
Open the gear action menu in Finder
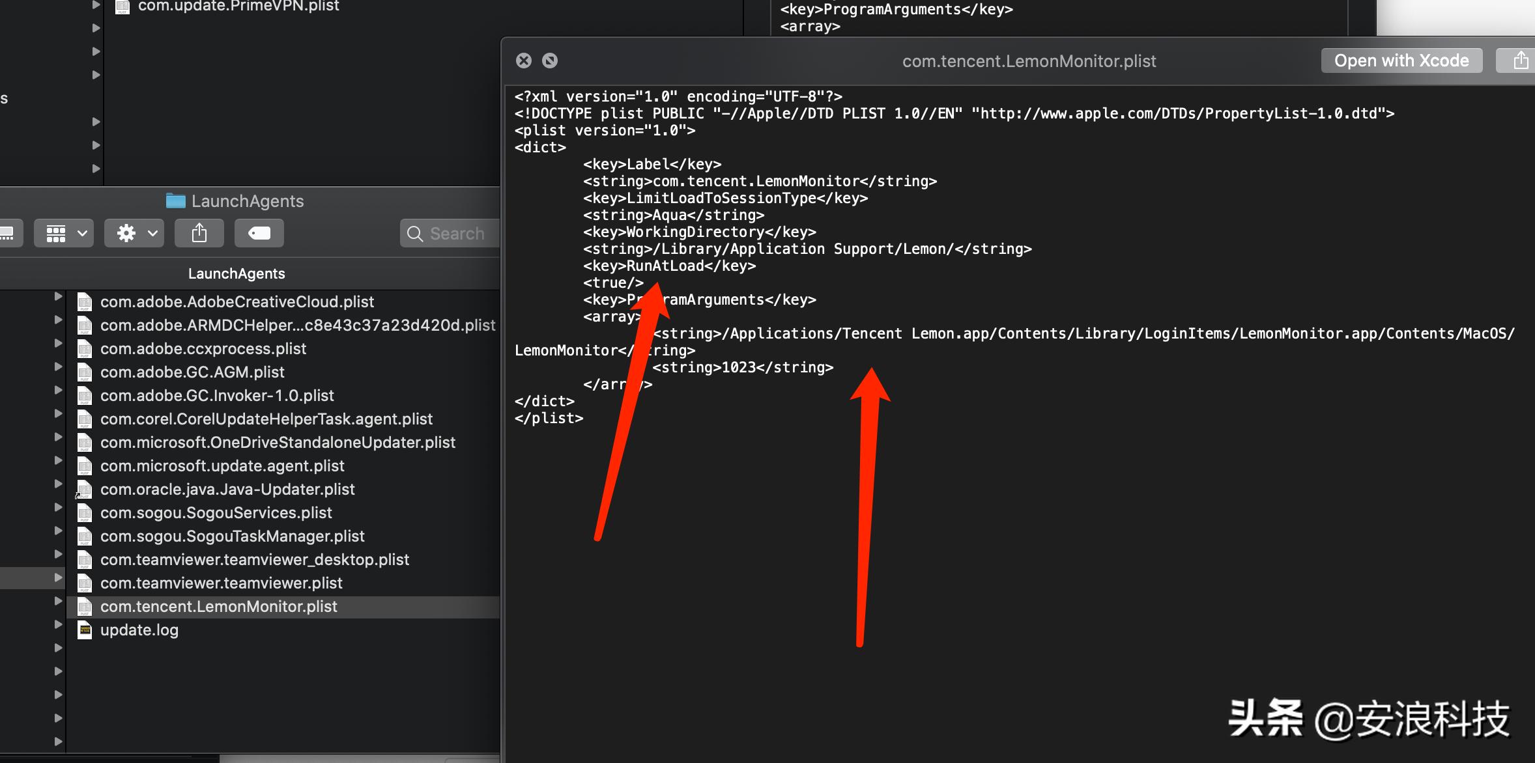[135, 233]
